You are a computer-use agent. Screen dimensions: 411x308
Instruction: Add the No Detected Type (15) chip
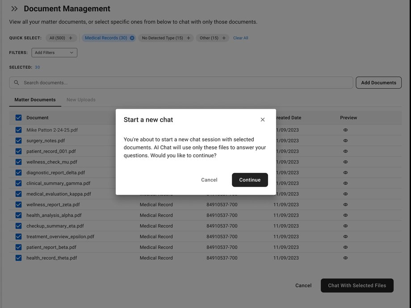click(189, 38)
